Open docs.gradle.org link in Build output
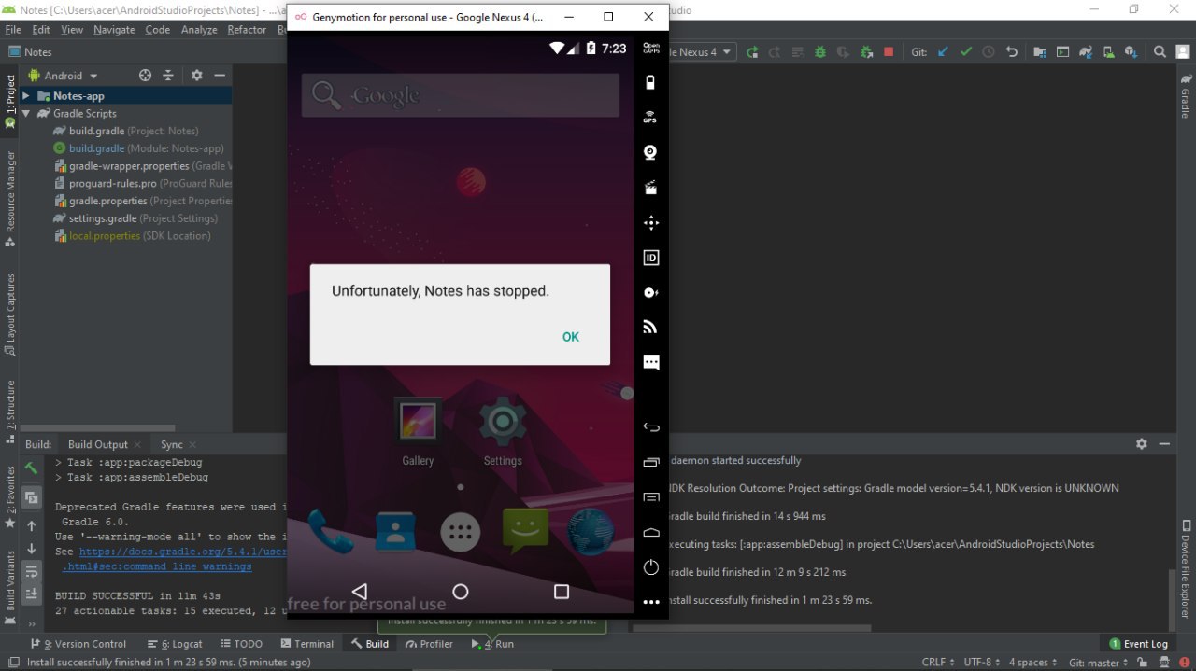The height and width of the screenshot is (671, 1196). 183,552
